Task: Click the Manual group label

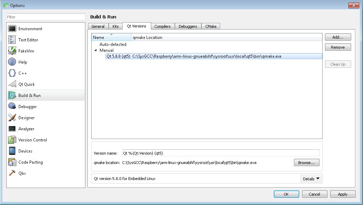Action: click(107, 50)
